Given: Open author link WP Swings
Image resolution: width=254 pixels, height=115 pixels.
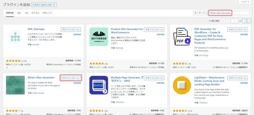Looking at the screenshot, I should click(x=204, y=55).
